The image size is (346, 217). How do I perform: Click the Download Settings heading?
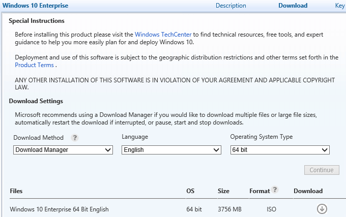coord(36,101)
